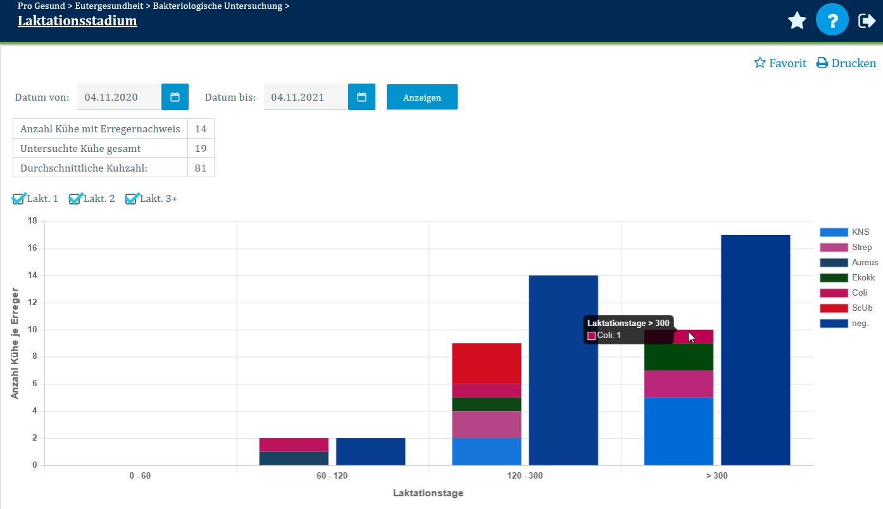This screenshot has height=509, width=883.
Task: Open calendar picker for Datum bis
Action: click(x=361, y=97)
